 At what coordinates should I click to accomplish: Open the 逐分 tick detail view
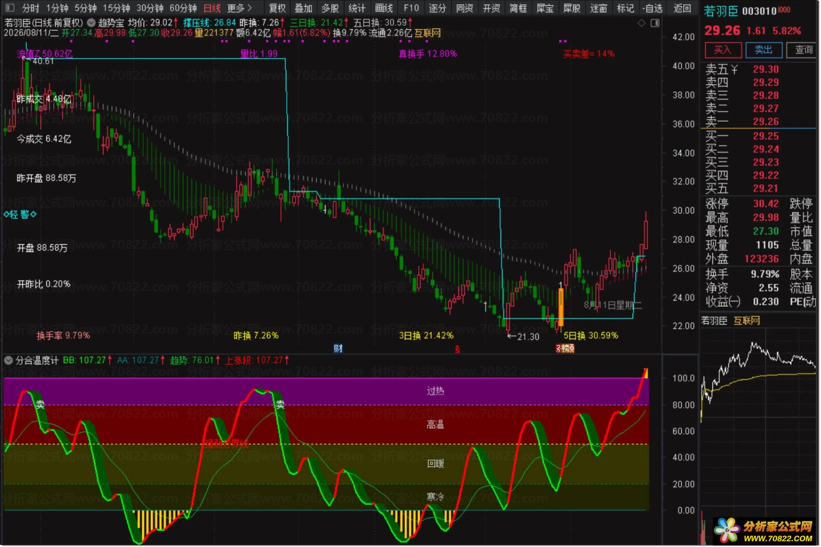point(437,8)
